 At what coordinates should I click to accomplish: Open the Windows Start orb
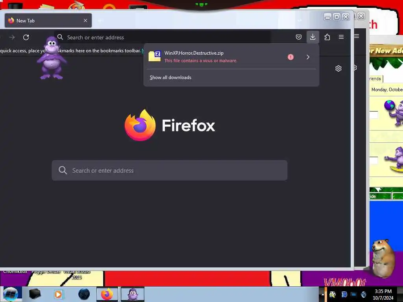[x=11, y=294]
